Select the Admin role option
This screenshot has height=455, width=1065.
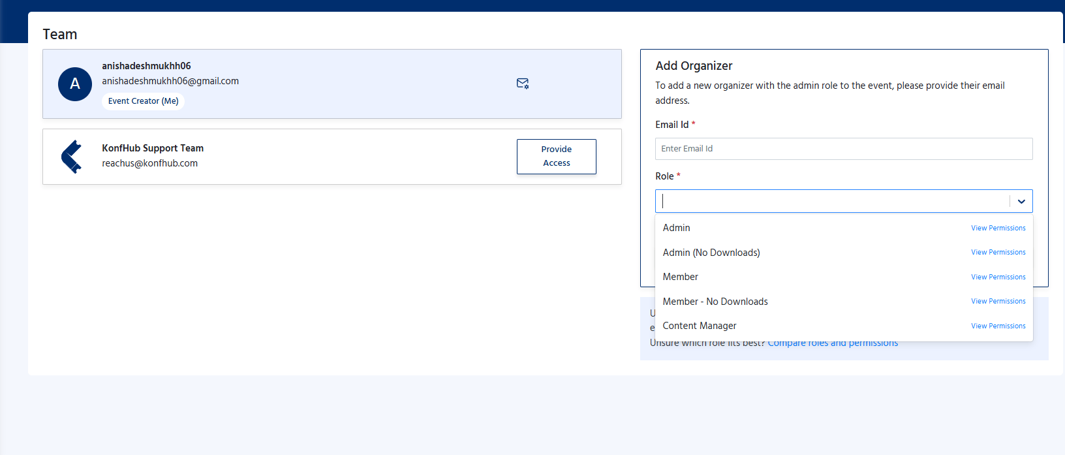coord(844,228)
